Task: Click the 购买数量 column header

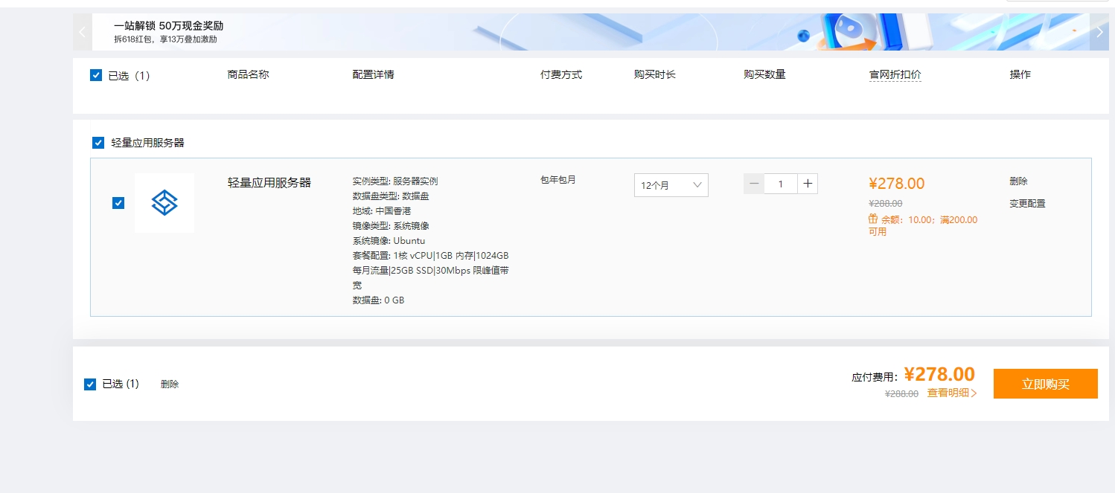Action: 764,75
